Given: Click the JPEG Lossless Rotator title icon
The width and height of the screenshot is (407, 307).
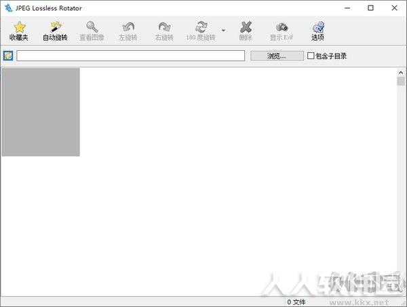Looking at the screenshot, I should point(8,8).
